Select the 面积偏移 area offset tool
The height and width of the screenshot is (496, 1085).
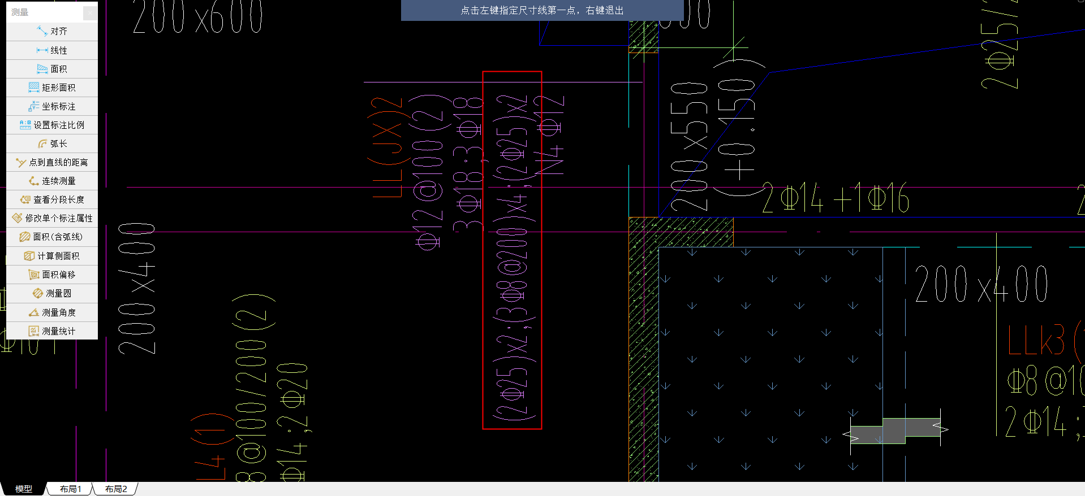(52, 275)
